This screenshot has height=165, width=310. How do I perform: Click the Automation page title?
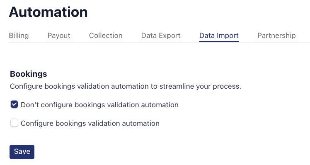click(48, 12)
